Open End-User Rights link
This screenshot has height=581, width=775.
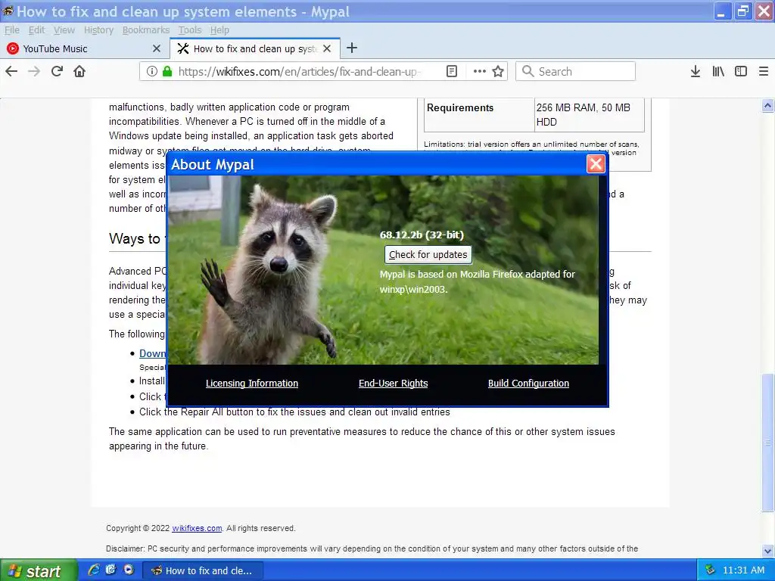click(394, 384)
